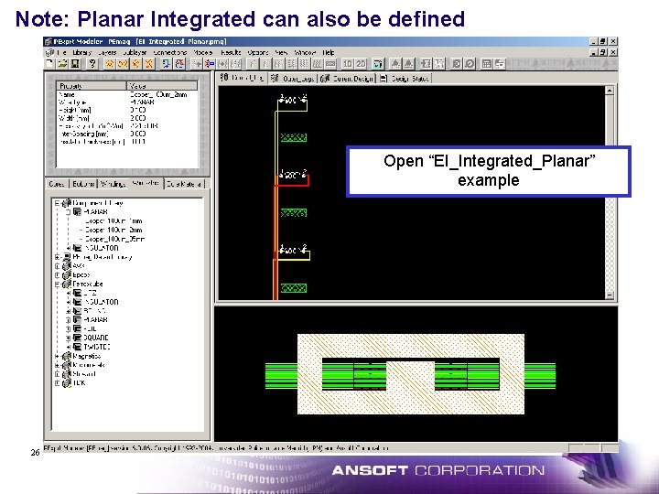This screenshot has width=659, height=494.
Task: Switch to the Design Status tab
Action: (x=405, y=79)
